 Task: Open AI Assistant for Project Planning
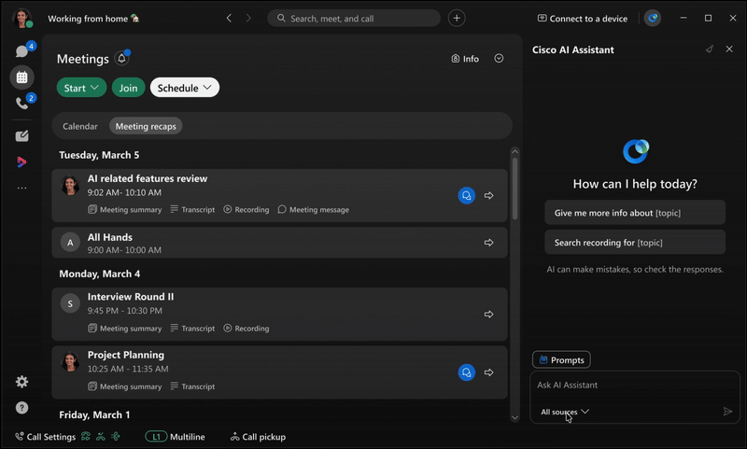point(466,372)
